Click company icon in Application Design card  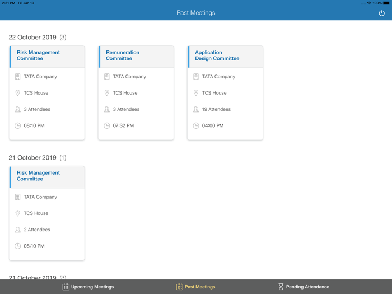[196, 77]
